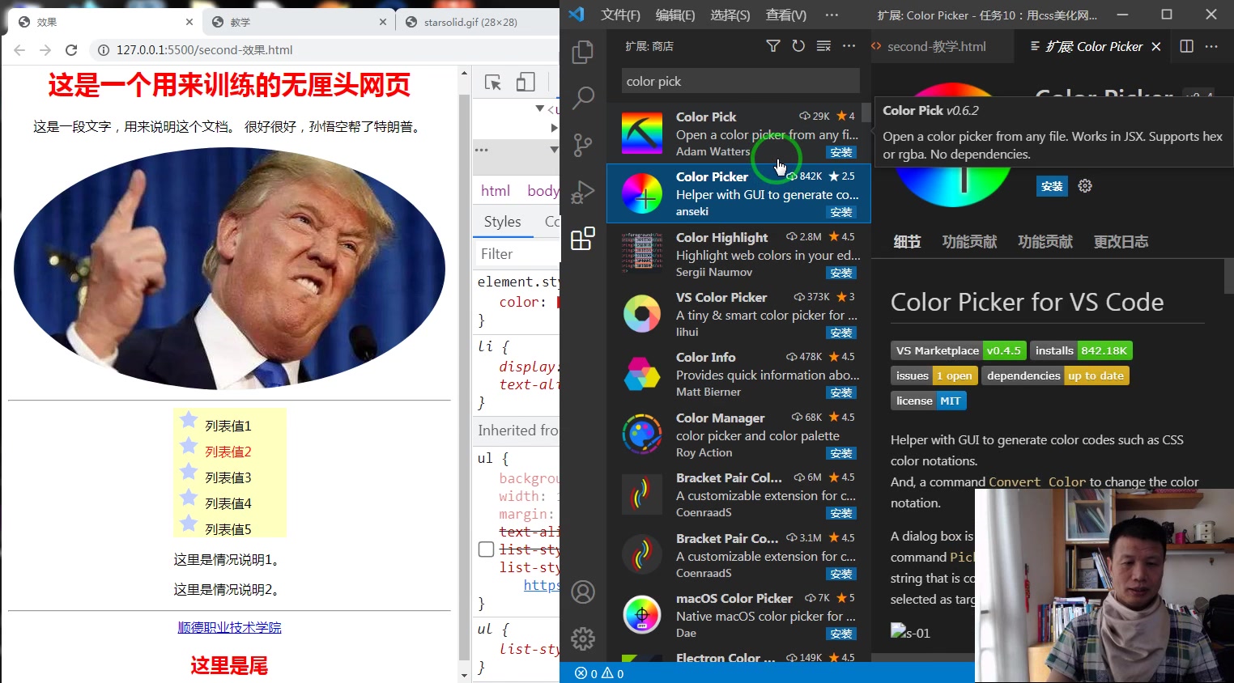1234x683 pixels.
Task: Open the 文件(F) menu
Action: point(620,15)
